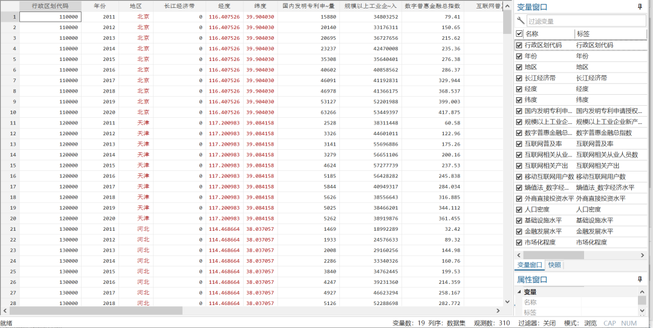Toggle the 互联网普及率 variable checkbox

pyautogui.click(x=519, y=144)
